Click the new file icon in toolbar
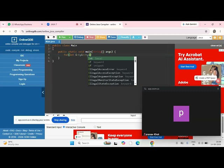 pos(48,37)
